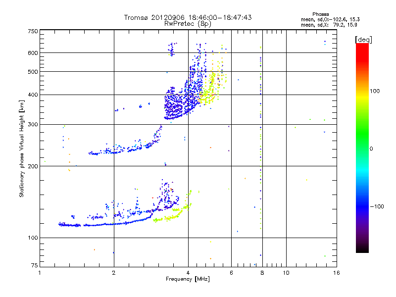Screen dimensions: 396x297
Task: Click the [deg] colorbar unit label
Action: 363,40
